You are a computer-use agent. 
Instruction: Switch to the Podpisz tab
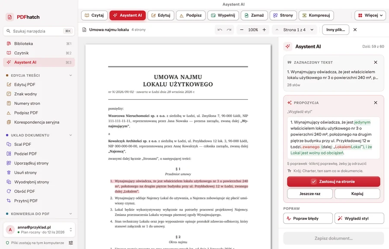tap(191, 16)
